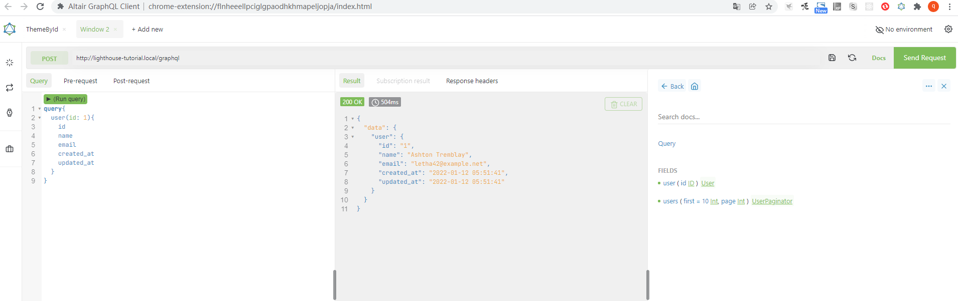Image resolution: width=958 pixels, height=301 pixels.
Task: Focus the Search docs input field
Action: click(803, 117)
